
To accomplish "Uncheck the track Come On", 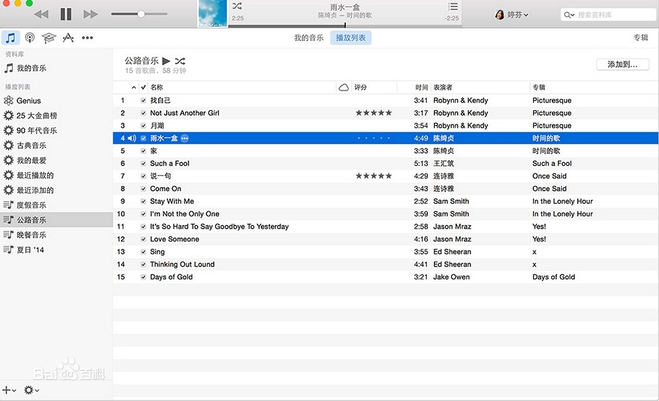I will (144, 189).
